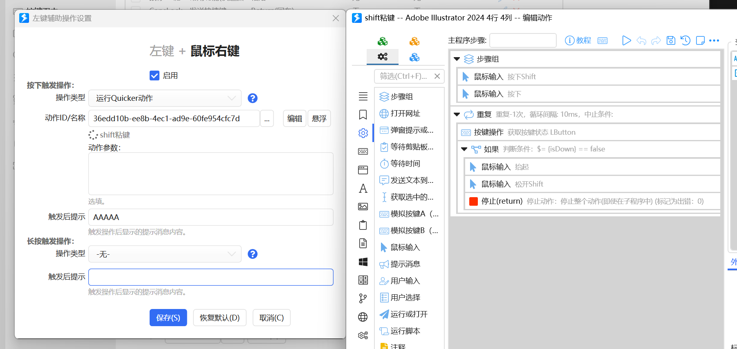Screen dimensions: 737x349
Task: Click the 筛选 filter search field
Action: click(x=403, y=76)
